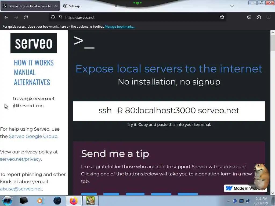
Task: Open the ALTERNATIVES section link
Action: point(32,82)
